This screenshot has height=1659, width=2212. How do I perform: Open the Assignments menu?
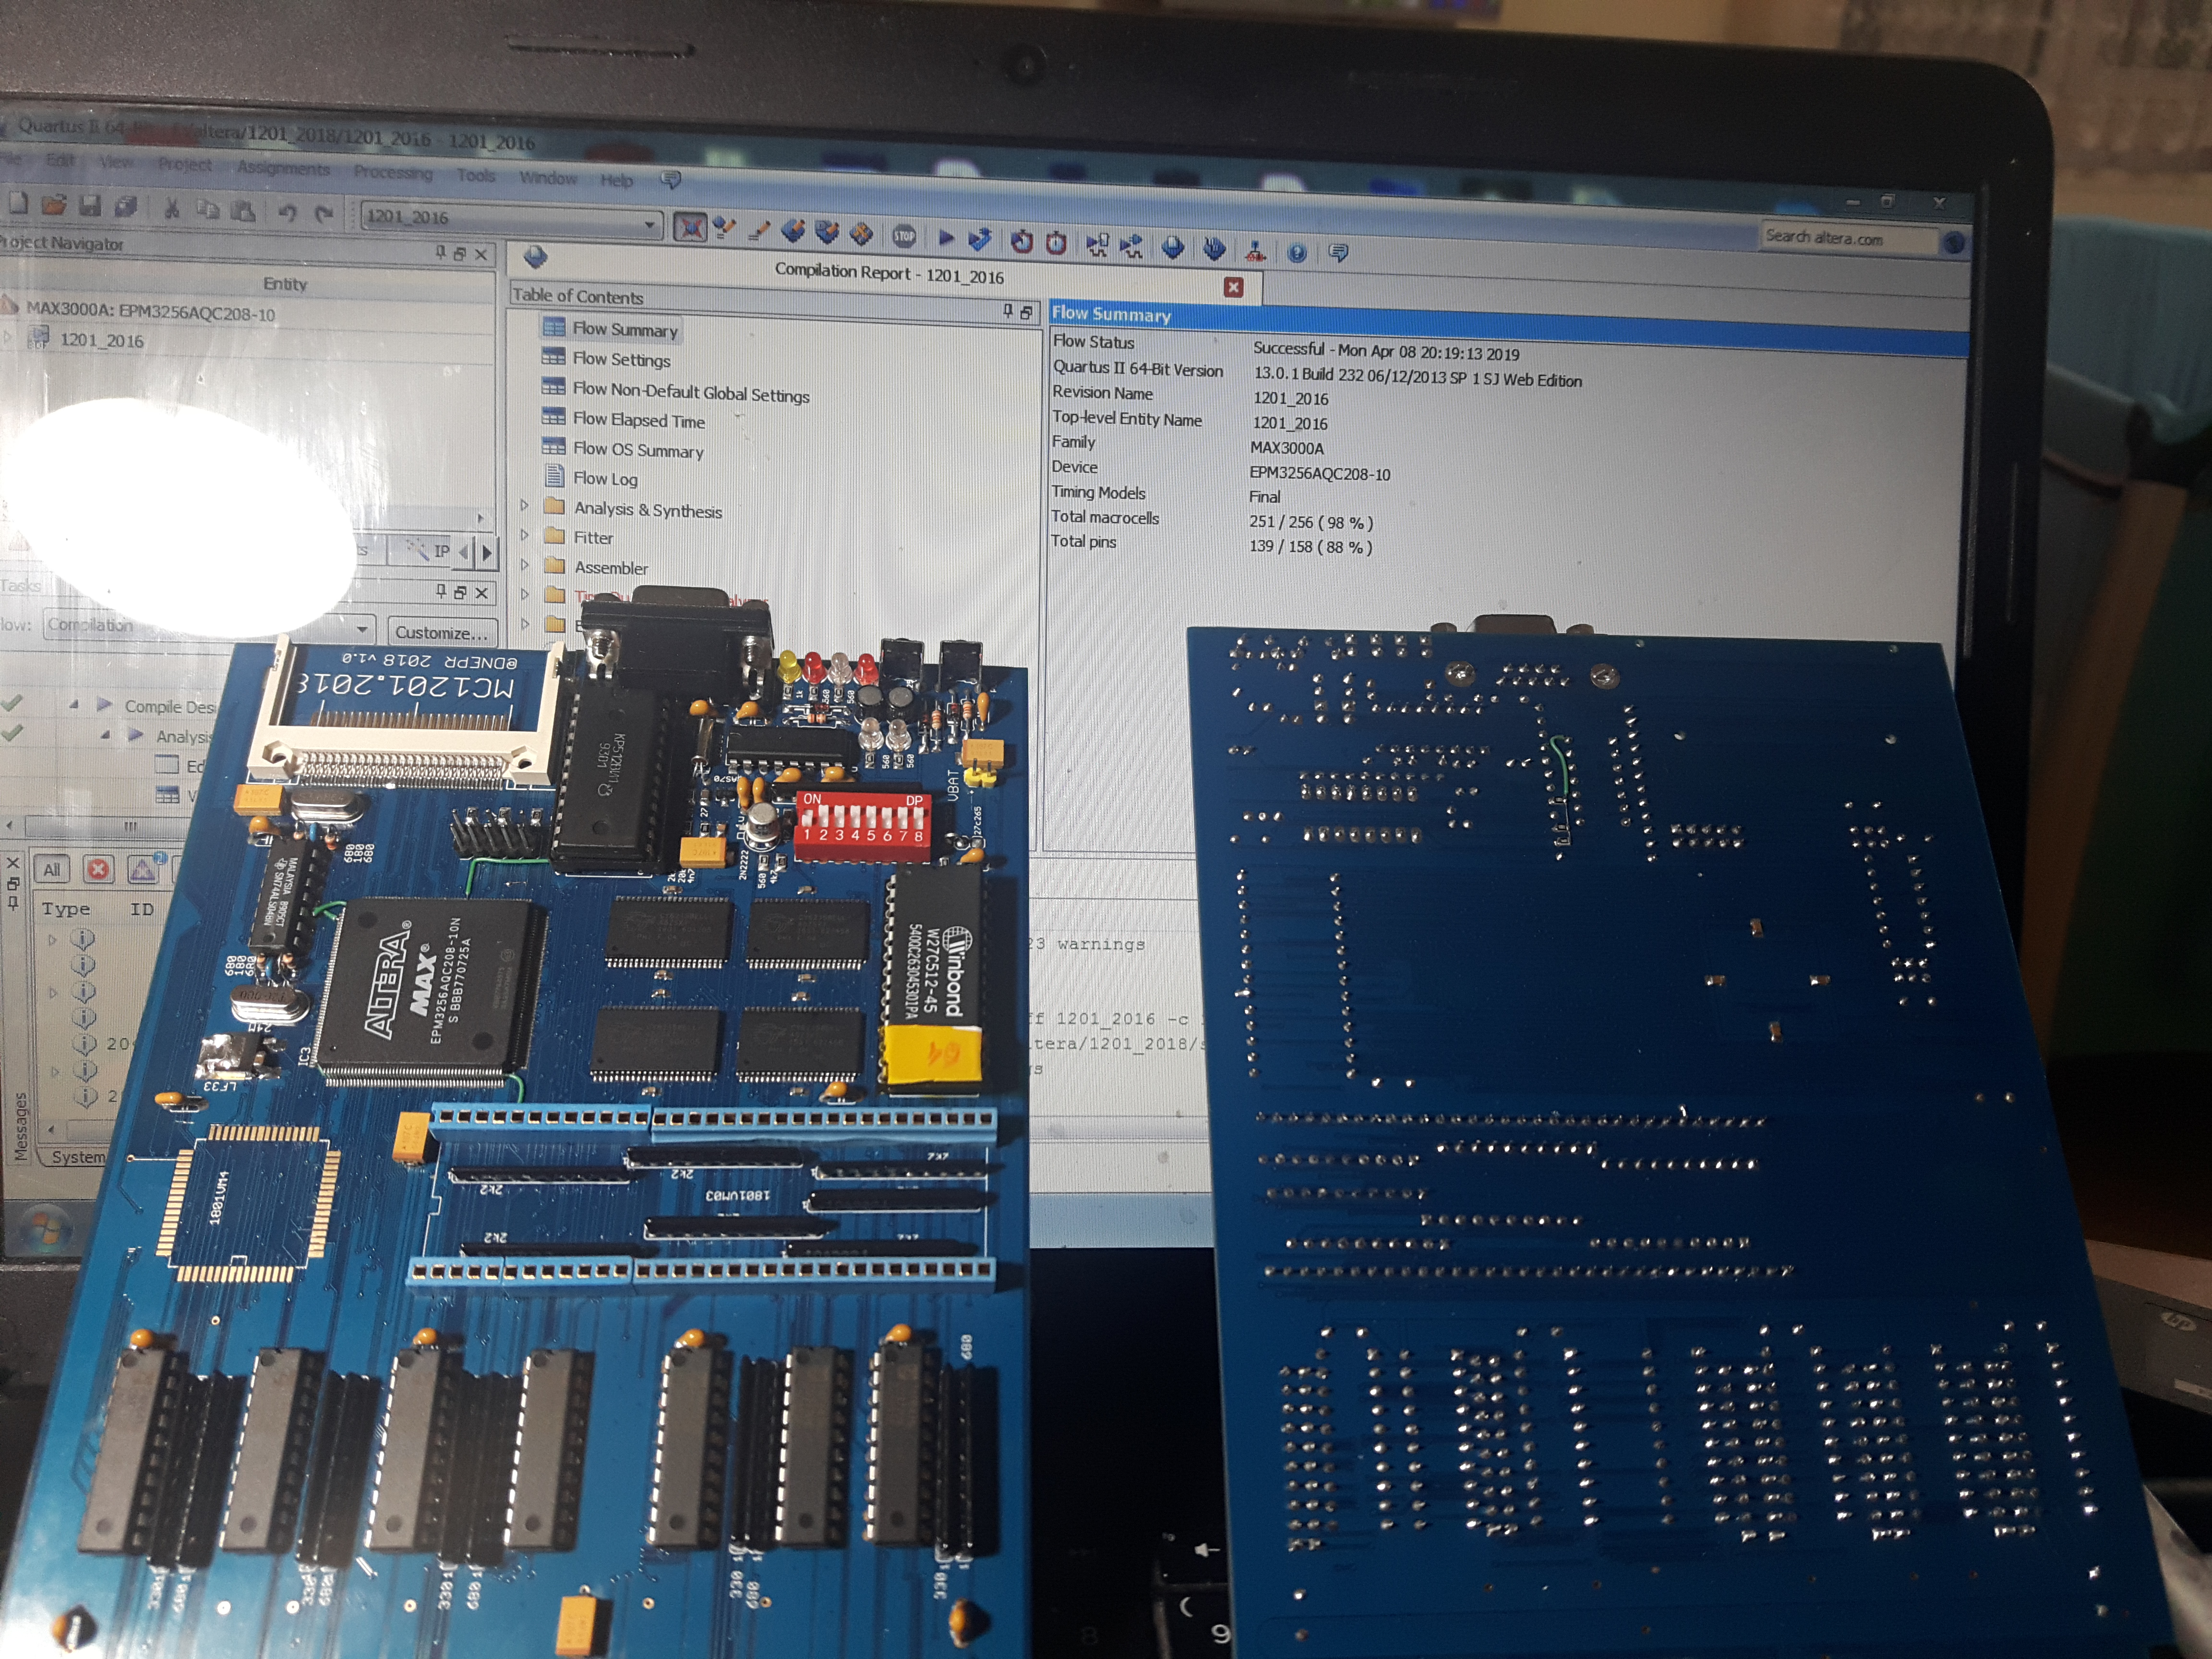(x=283, y=168)
